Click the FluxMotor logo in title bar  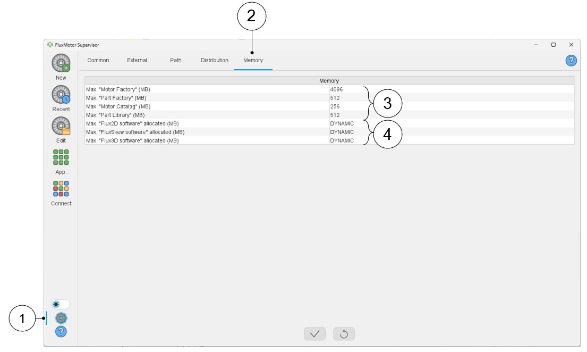click(50, 45)
